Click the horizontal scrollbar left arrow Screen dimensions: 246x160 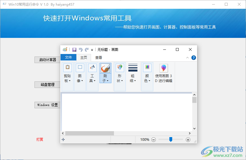(63, 133)
